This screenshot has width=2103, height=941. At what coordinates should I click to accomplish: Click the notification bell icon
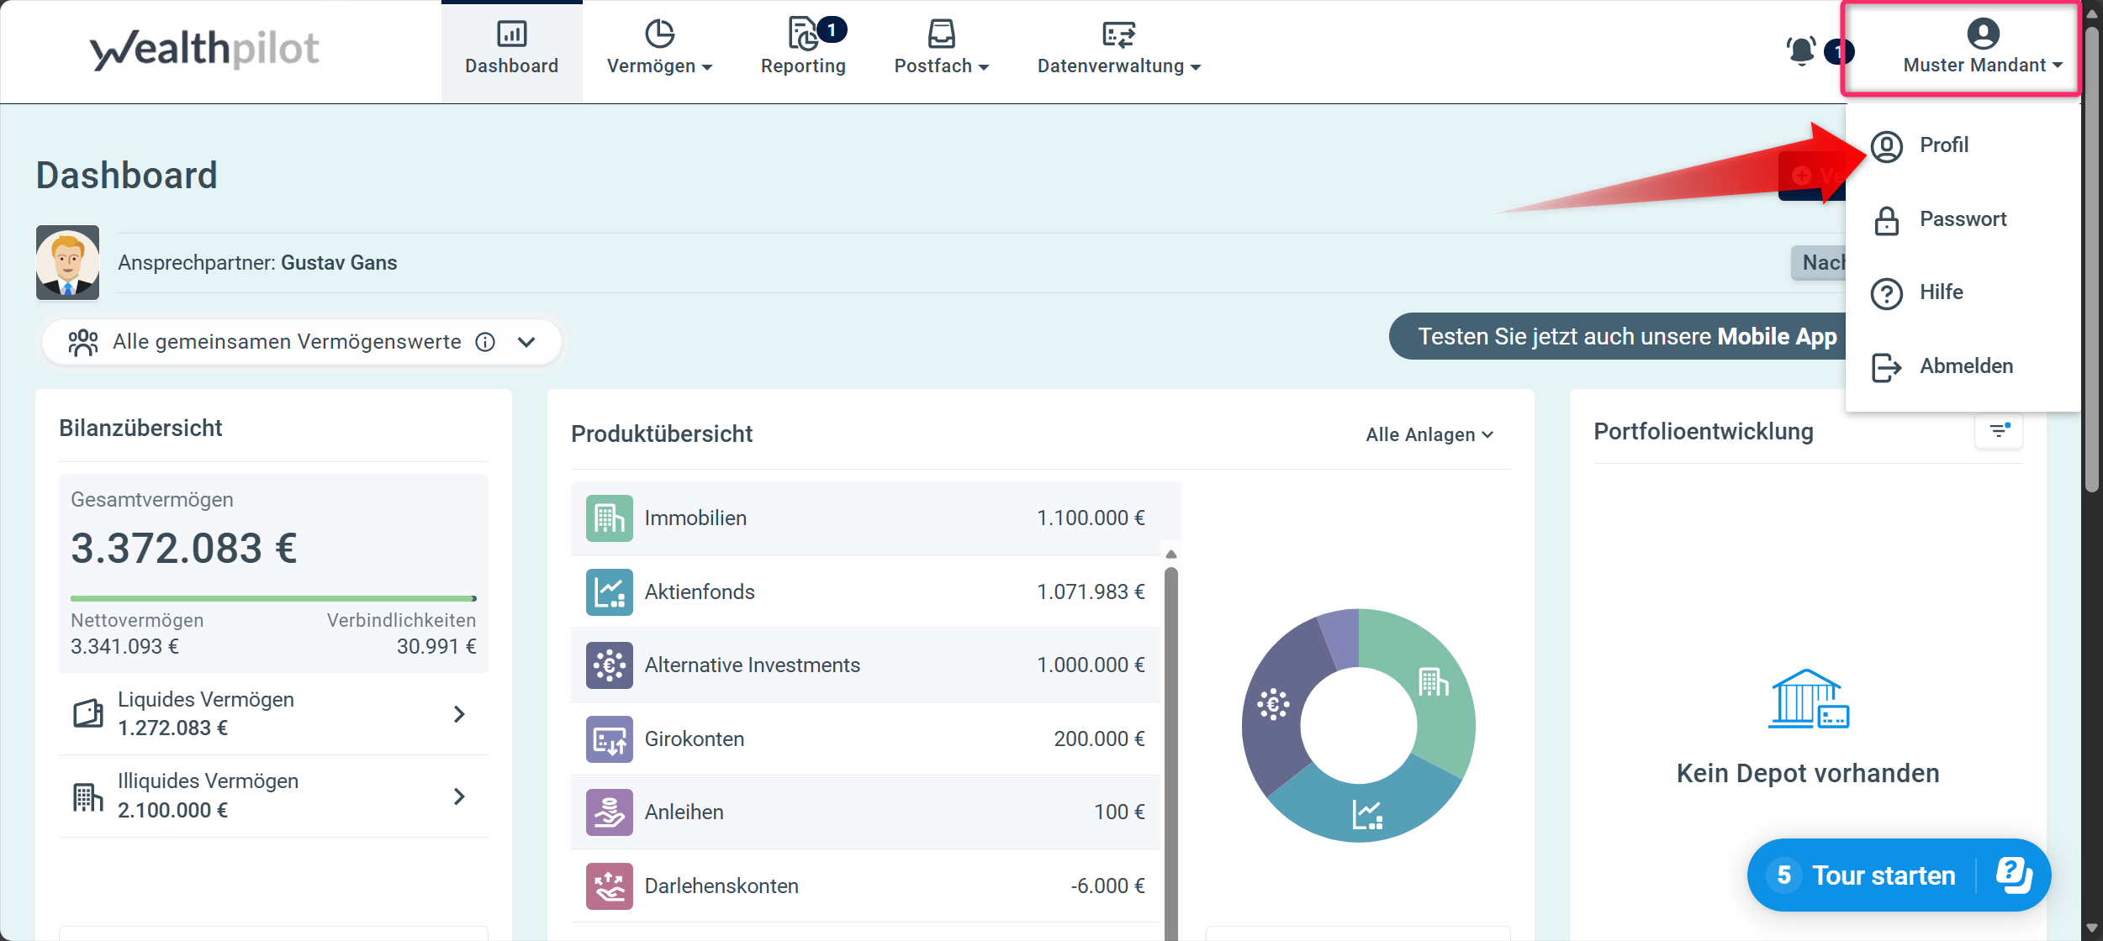(x=1800, y=50)
